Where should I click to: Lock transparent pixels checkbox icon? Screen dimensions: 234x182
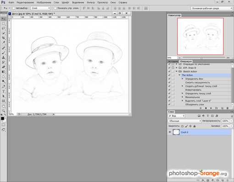click(x=182, y=126)
